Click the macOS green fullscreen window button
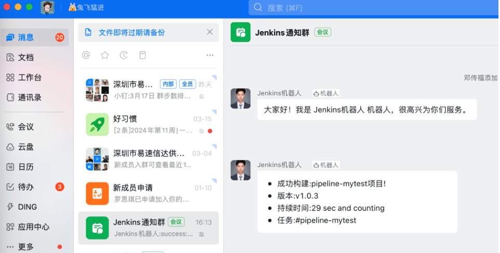This screenshot has height=253, width=500. tap(30, 7)
